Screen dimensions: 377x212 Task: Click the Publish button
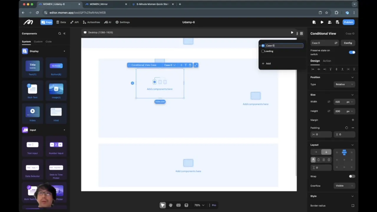(x=348, y=22)
